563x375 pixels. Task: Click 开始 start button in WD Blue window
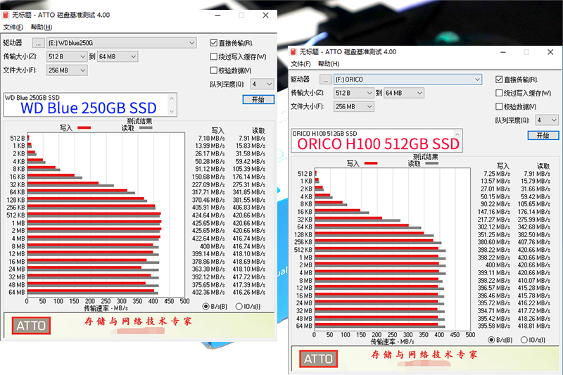[x=258, y=99]
